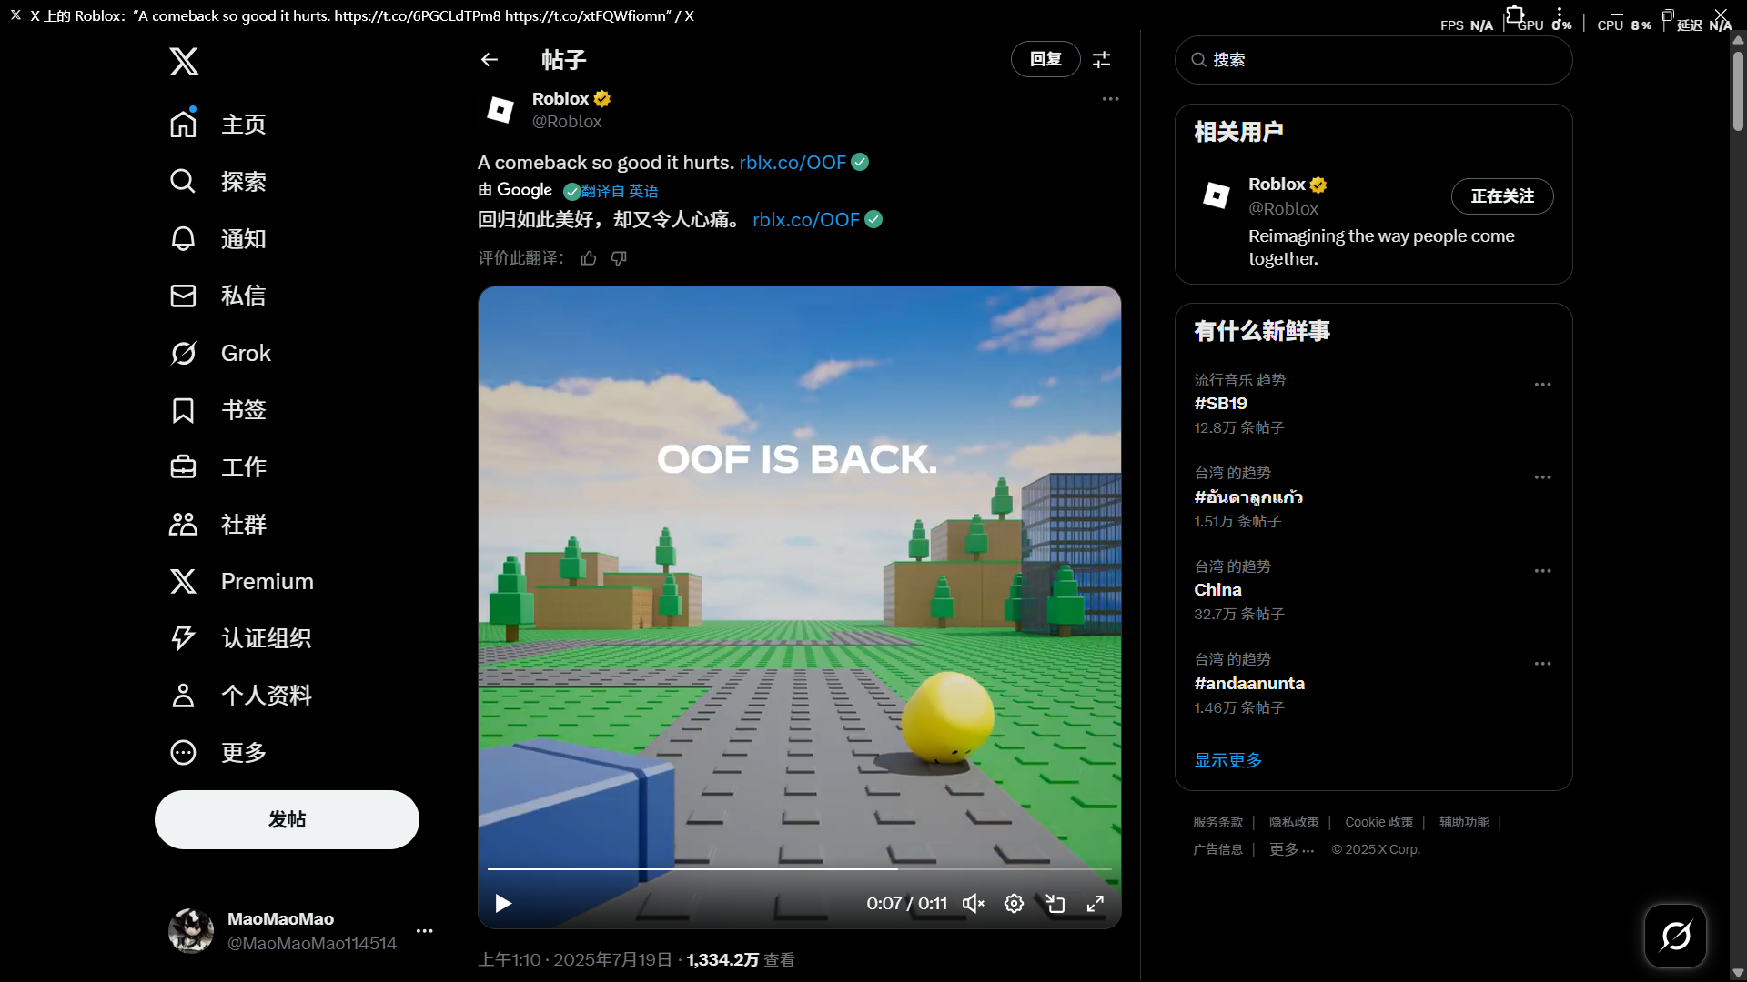Click the Reply (回复) button
Screen dimensions: 1747x982
pos(1045,59)
